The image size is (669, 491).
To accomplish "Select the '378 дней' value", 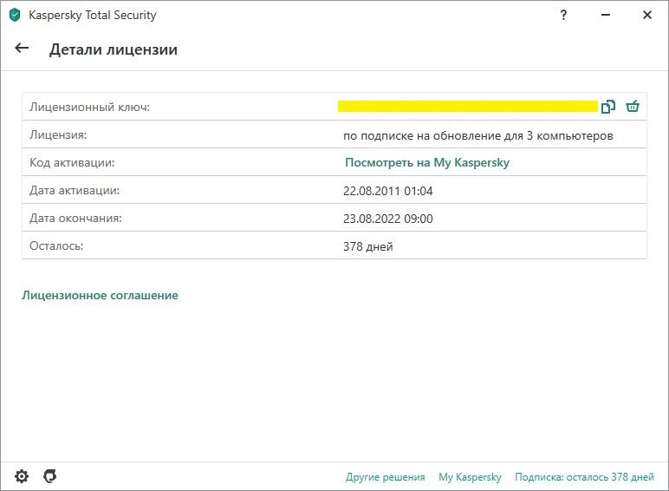I will coord(367,246).
